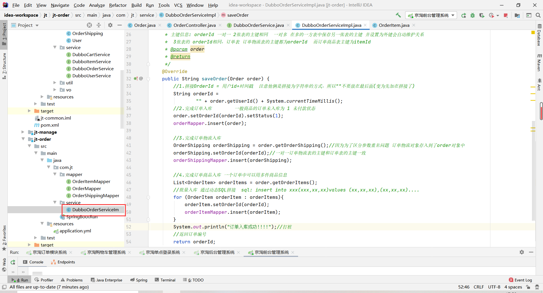Switch to run tab 京淘单点登录系统

pyautogui.click(x=163, y=252)
